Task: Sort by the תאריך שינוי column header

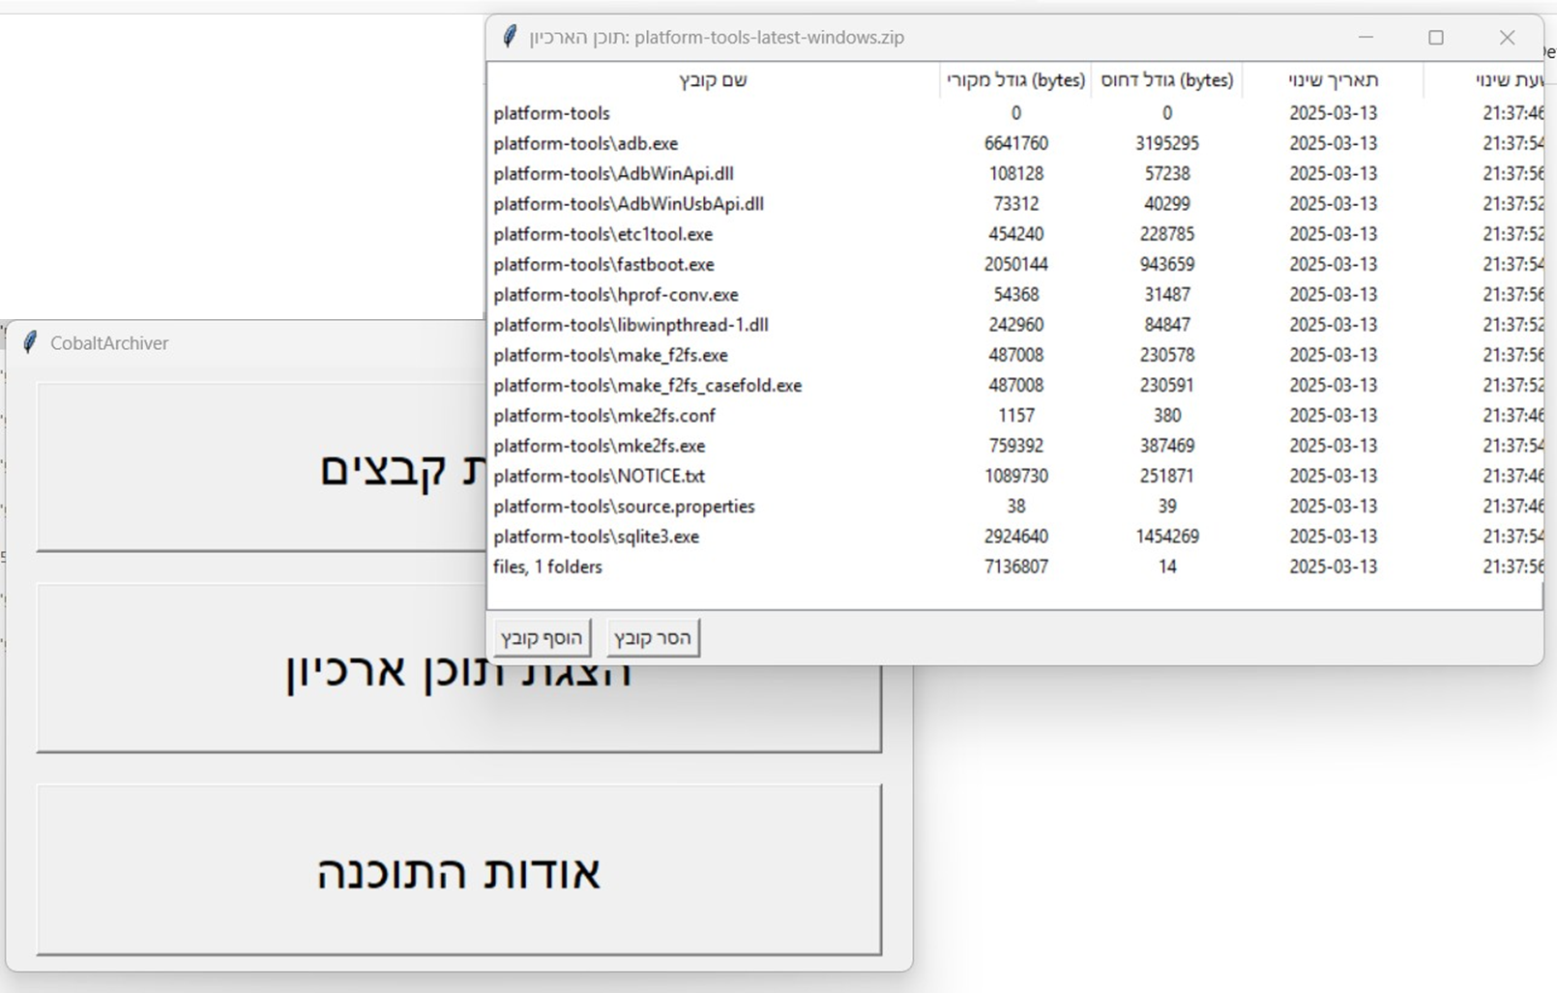Action: coord(1333,80)
